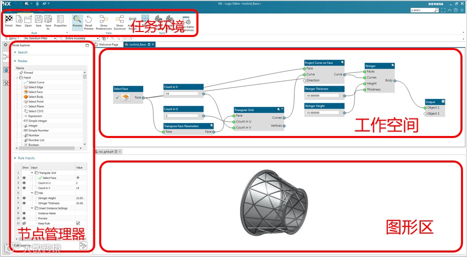Click the Open rule icon

[28, 19]
